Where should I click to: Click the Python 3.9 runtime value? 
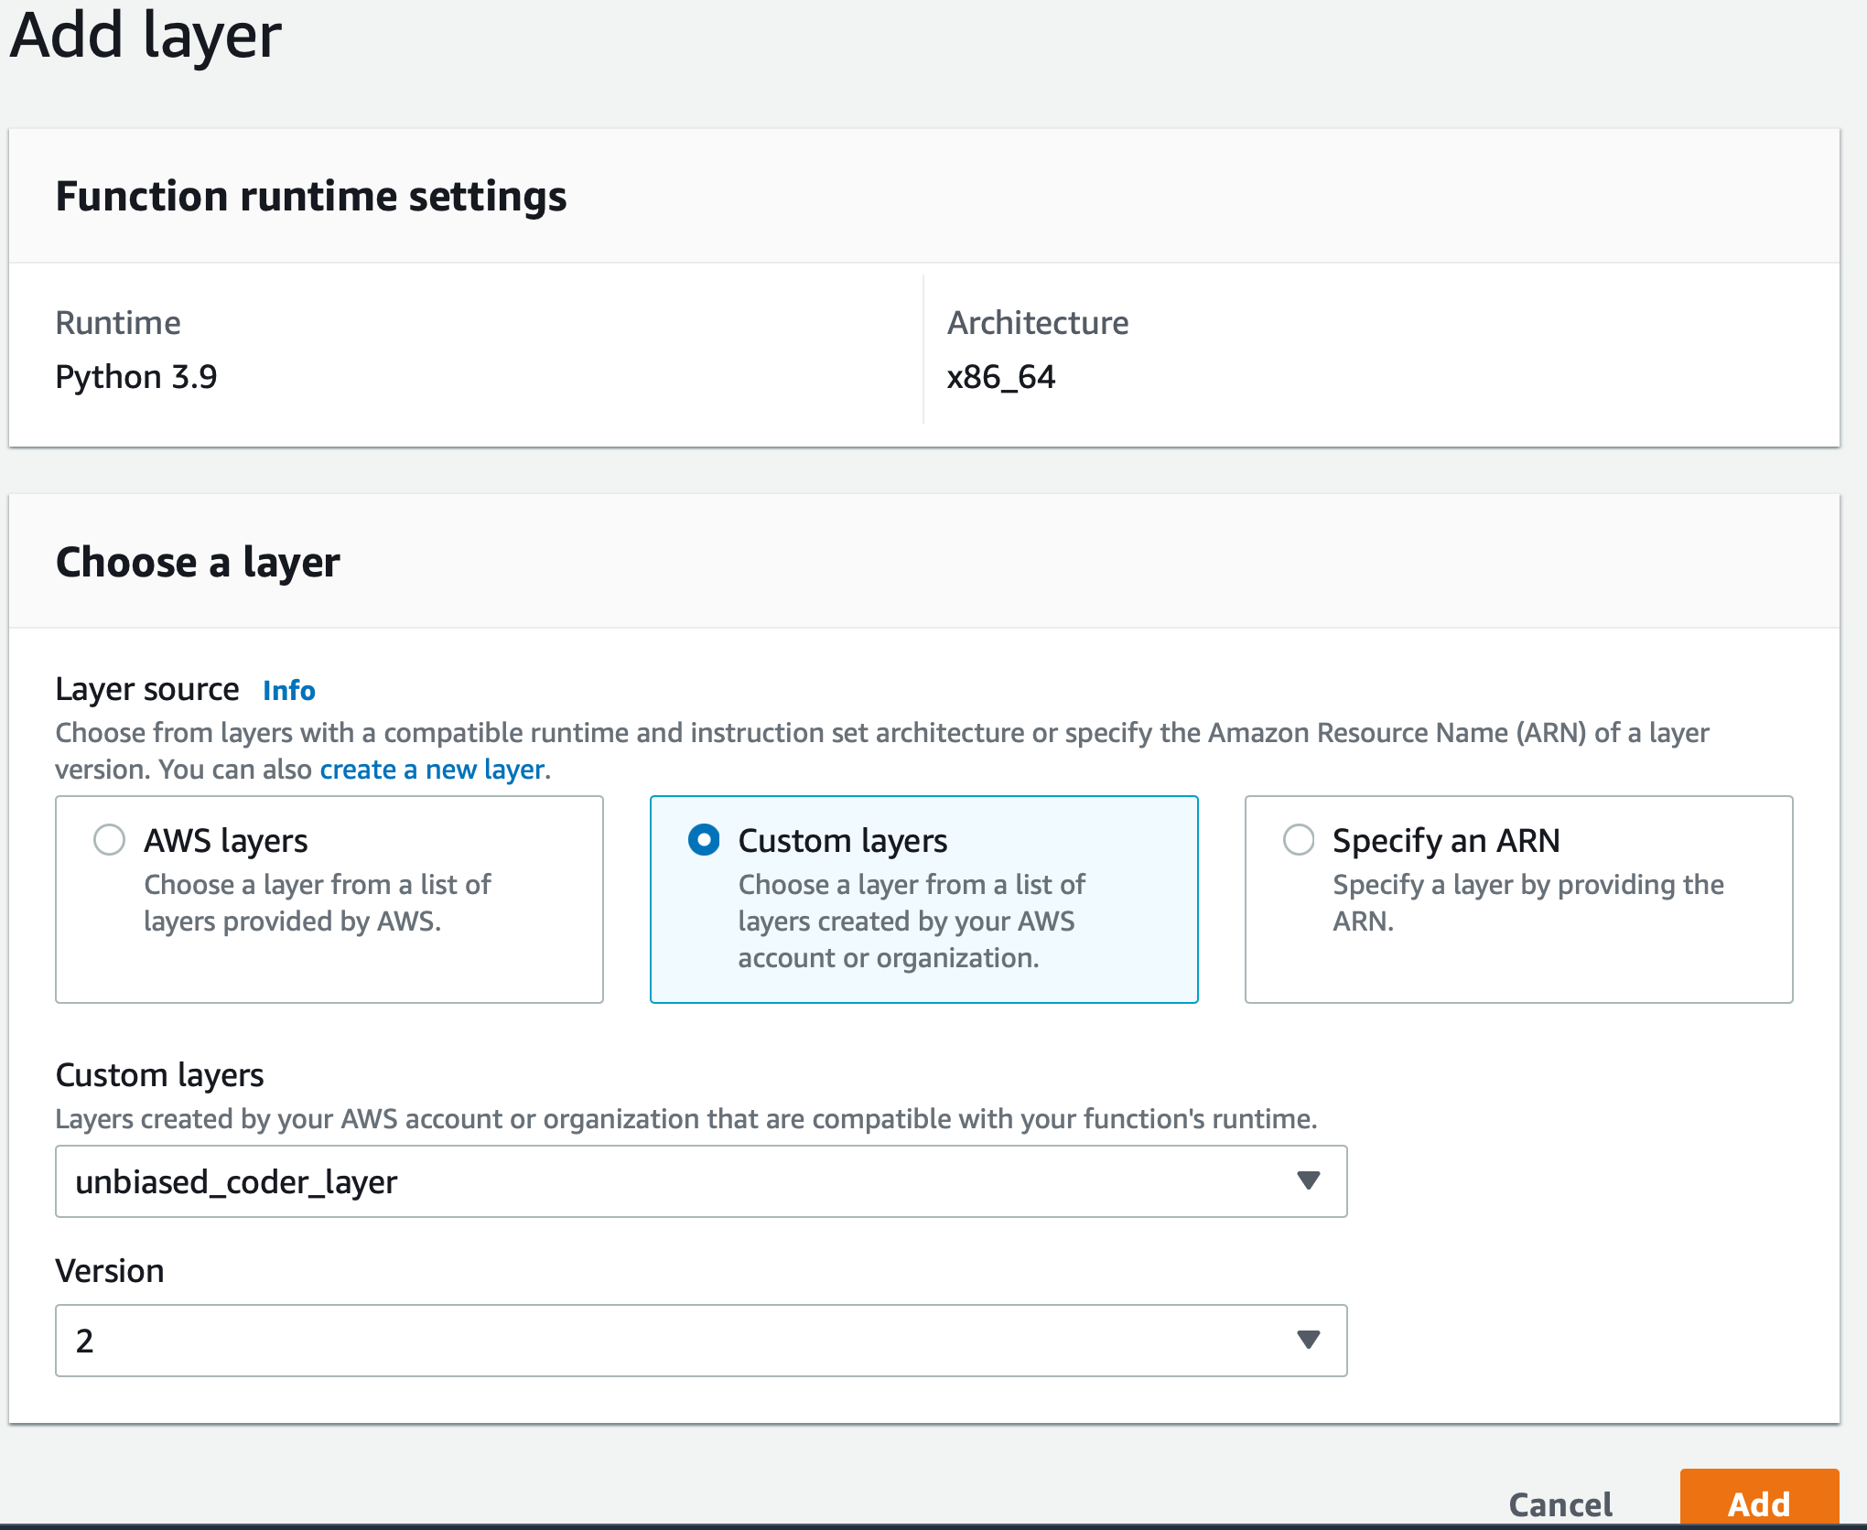[x=136, y=377]
